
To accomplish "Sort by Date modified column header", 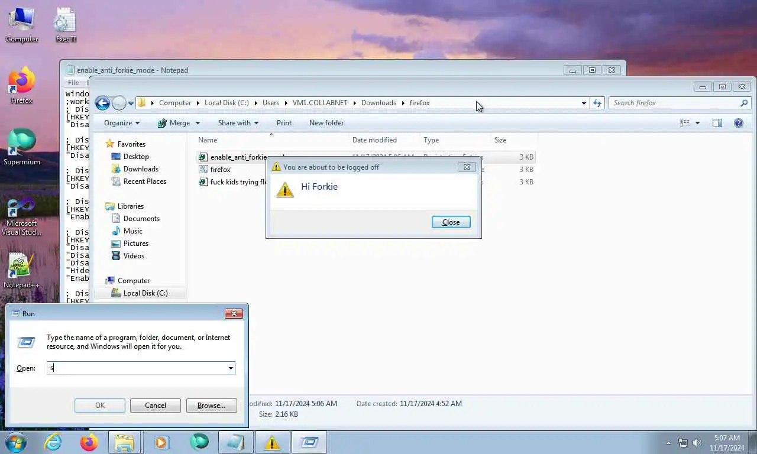I will click(x=384, y=140).
